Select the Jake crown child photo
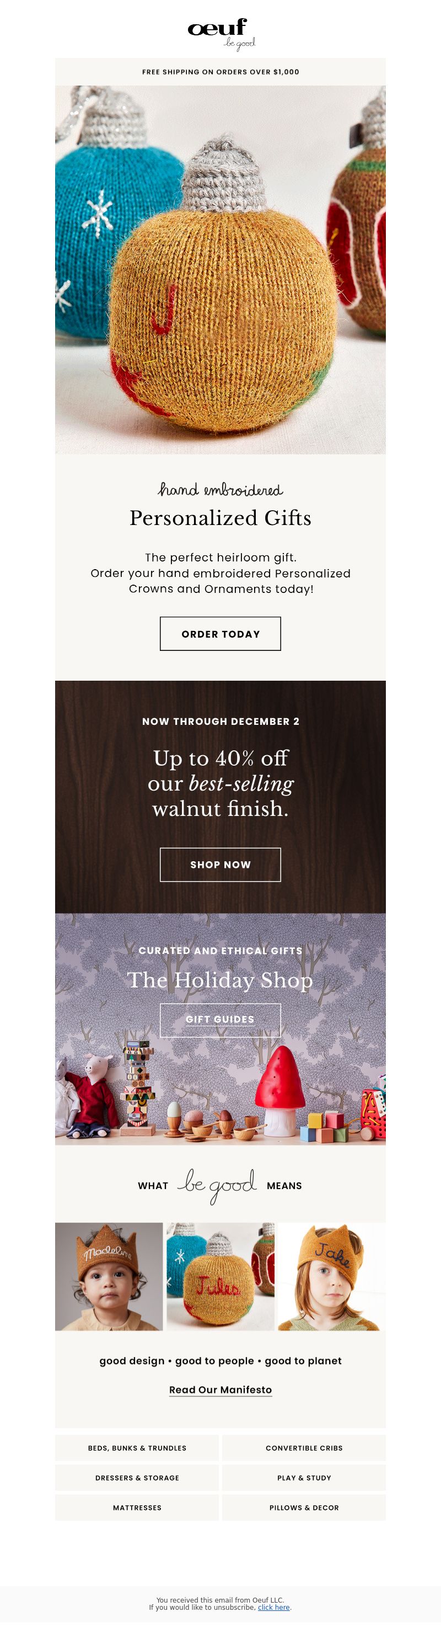This screenshot has height=1633, width=441. [x=331, y=1276]
